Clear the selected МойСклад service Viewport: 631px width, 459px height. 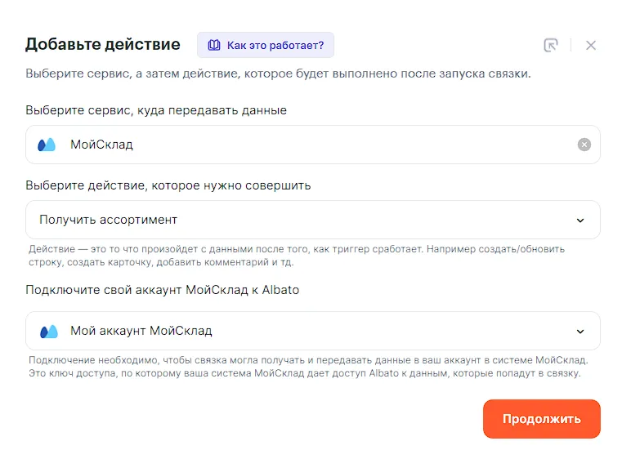tap(584, 145)
